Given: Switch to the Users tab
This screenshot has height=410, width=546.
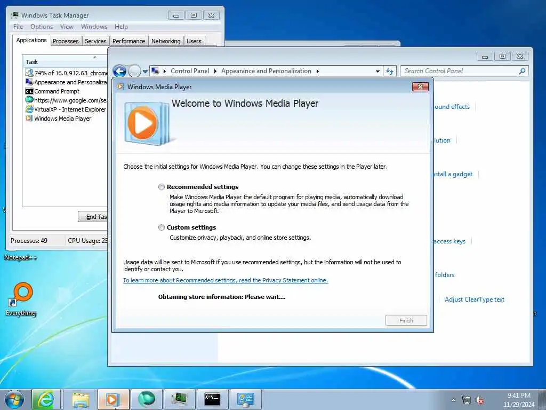Looking at the screenshot, I should tap(194, 41).
